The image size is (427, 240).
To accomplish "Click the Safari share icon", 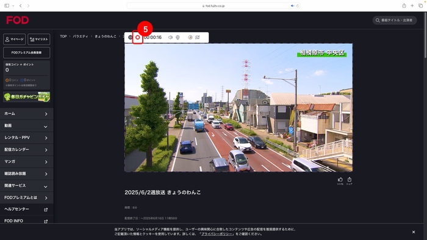I will pos(404,5).
